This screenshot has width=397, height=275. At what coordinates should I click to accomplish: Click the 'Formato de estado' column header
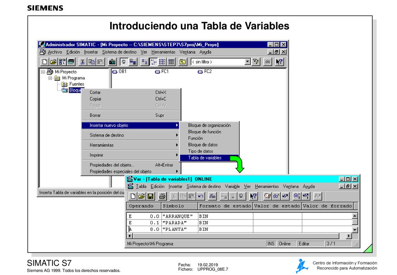(225, 206)
